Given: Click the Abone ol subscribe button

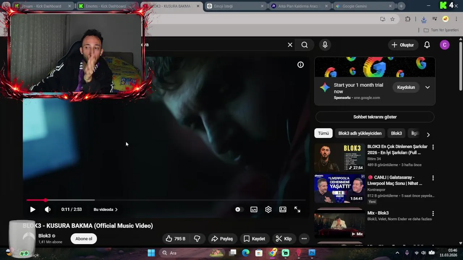Looking at the screenshot, I should [84, 239].
